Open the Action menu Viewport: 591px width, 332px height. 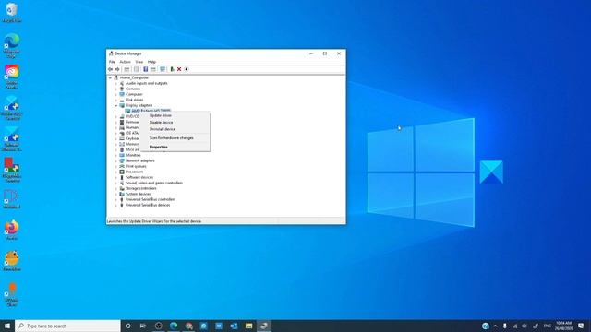126,62
